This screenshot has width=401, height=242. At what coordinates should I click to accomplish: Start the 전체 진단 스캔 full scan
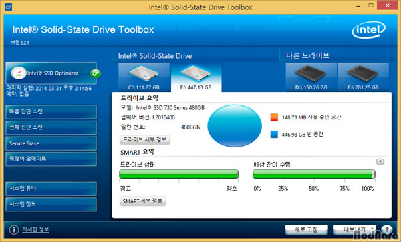(51, 127)
